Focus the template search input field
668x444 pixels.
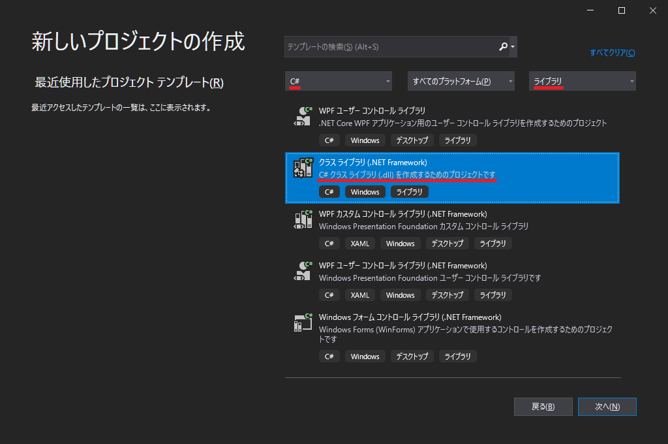coord(390,47)
